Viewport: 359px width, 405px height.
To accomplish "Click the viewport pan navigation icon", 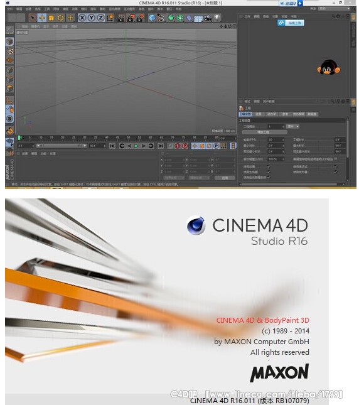I will 221,26.
